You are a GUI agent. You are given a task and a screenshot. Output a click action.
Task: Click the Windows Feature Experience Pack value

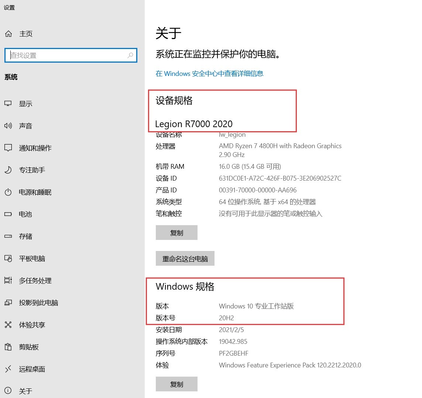pos(290,365)
